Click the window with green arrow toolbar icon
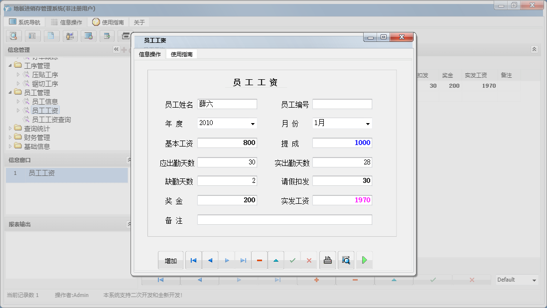Screen dimensions: 547x308 point(107,36)
